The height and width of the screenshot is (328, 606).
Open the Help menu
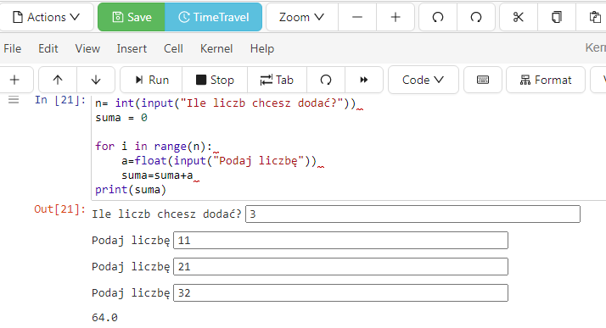tap(262, 48)
